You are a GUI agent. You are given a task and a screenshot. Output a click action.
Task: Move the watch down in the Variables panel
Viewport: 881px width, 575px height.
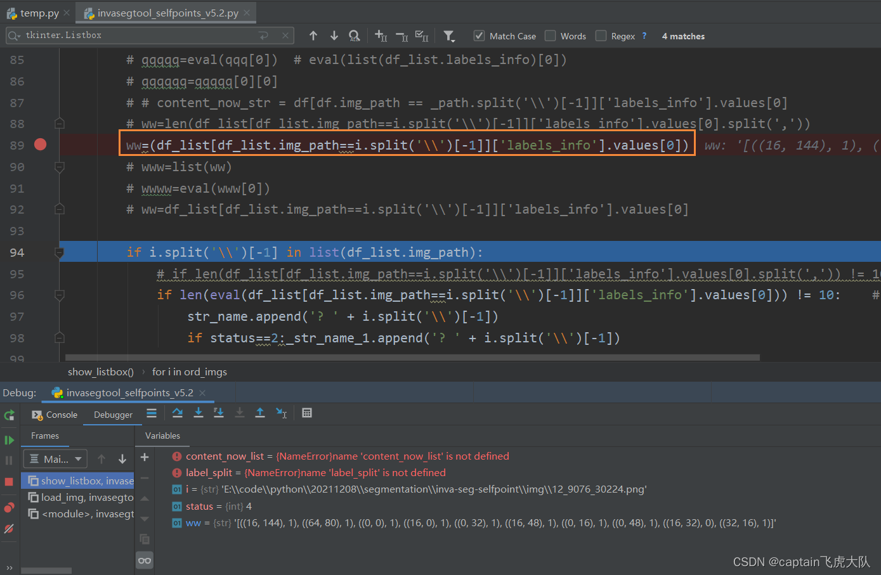pos(145,519)
